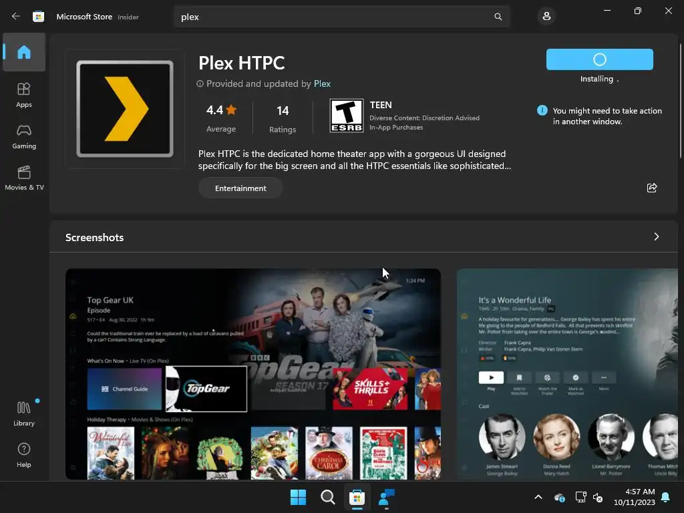The height and width of the screenshot is (513, 684).
Task: Click the search magnifier icon
Action: [498, 17]
